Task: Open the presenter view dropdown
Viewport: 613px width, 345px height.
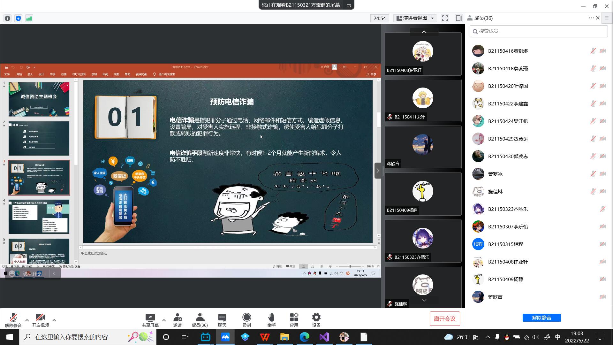Action: coord(415,18)
